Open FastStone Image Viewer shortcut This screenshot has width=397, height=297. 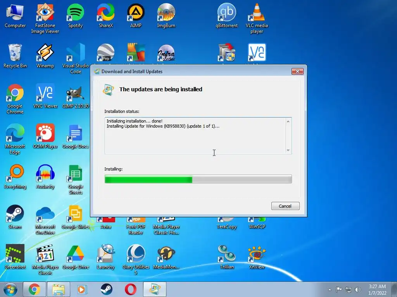45,19
